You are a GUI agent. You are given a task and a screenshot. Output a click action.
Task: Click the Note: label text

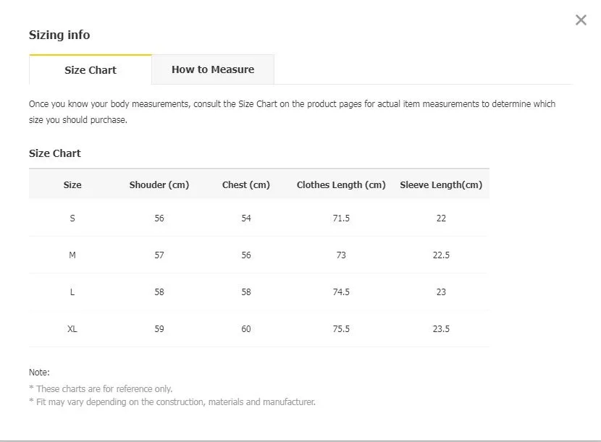pos(39,373)
